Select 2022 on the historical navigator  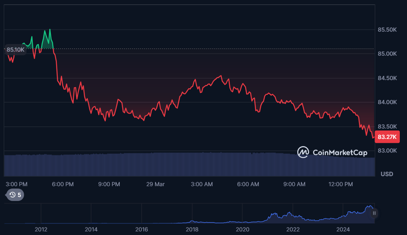[x=293, y=229]
